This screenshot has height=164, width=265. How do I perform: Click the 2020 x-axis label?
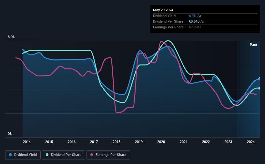(161, 142)
